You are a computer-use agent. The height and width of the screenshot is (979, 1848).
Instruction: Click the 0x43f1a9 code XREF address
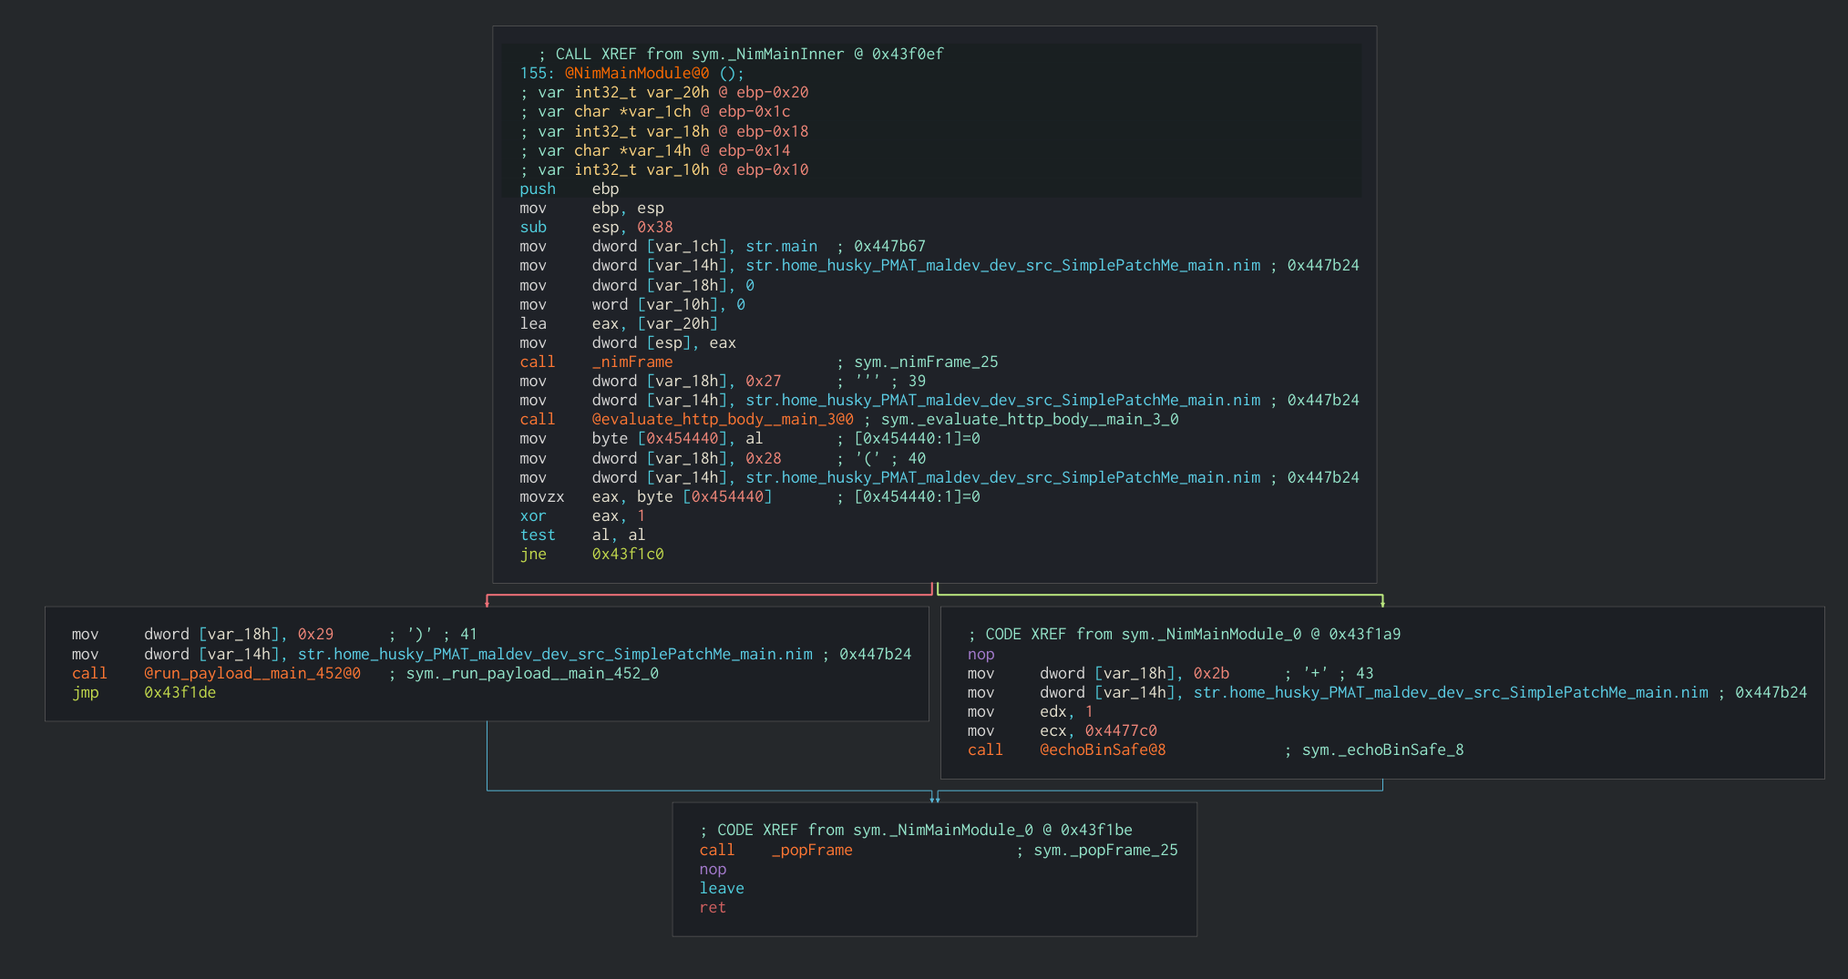(1364, 634)
